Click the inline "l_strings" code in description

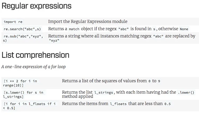(x=104, y=92)
